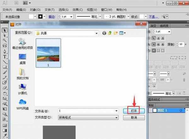The width and height of the screenshot is (189, 139).
Task: Click the 打开 button
Action: 134,111
